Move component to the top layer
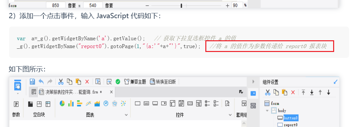351x127 pixels. coord(303,92)
